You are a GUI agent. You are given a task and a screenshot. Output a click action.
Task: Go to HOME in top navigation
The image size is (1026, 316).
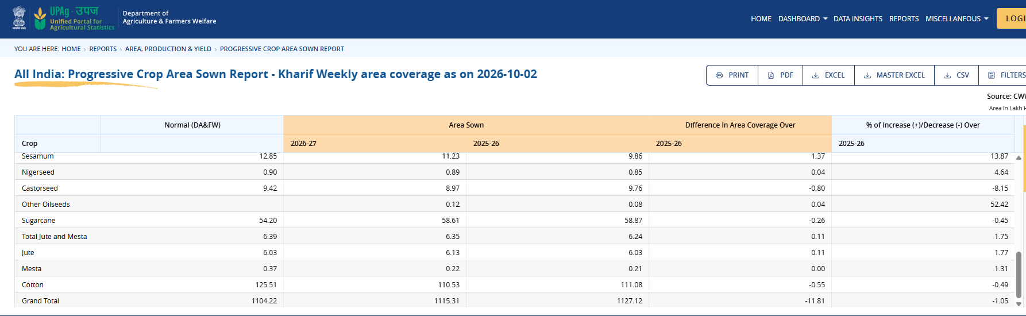[761, 19]
